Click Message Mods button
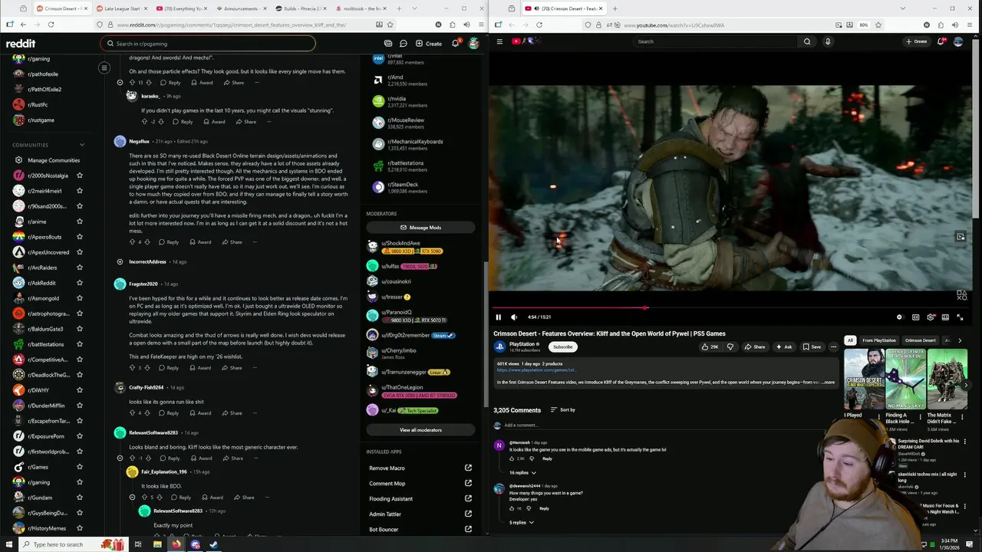 [420, 228]
